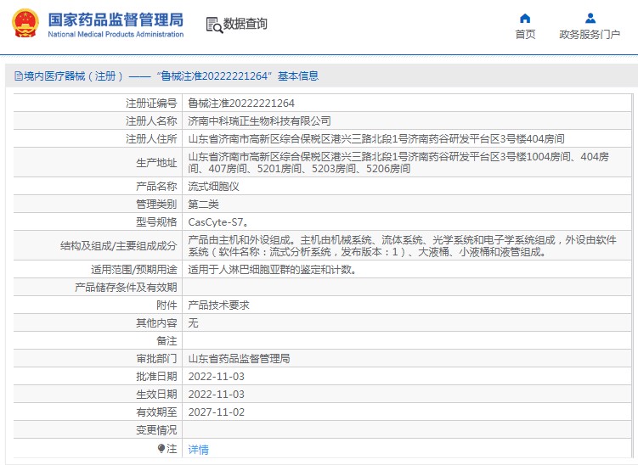Go to 政务服务门户 portal label
This screenshot has width=638, height=465.
(x=590, y=35)
